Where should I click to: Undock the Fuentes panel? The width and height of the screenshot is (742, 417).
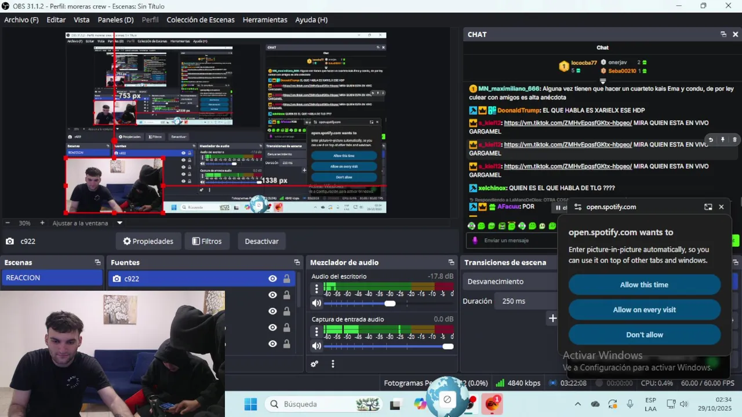297,262
